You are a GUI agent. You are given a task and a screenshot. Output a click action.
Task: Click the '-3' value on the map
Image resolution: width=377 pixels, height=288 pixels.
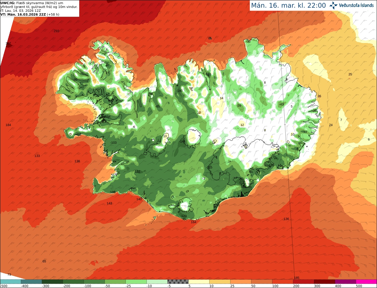[204, 179]
